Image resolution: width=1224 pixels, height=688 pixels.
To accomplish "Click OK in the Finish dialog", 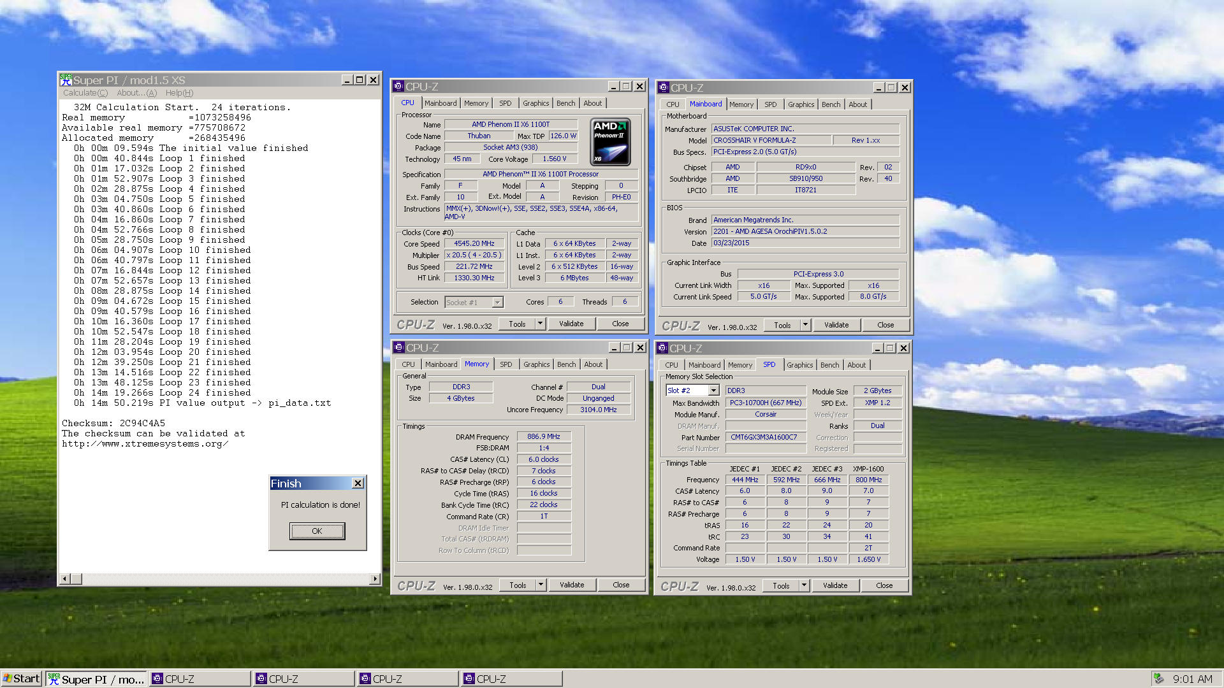I will click(317, 531).
